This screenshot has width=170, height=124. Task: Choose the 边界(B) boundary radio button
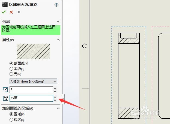pos(11,120)
